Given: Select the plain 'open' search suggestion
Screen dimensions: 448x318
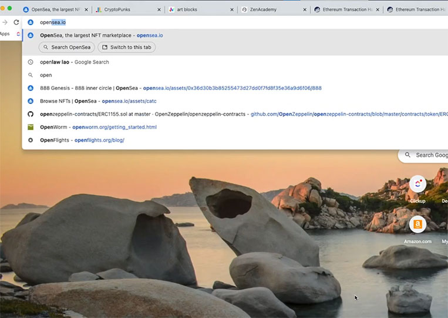Looking at the screenshot, I should point(235,75).
